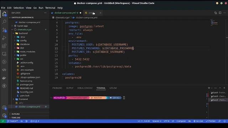Viewport: 228px width, 128px height.
Task: Click the Open Changes icon above the editor
Action: click(216, 13)
